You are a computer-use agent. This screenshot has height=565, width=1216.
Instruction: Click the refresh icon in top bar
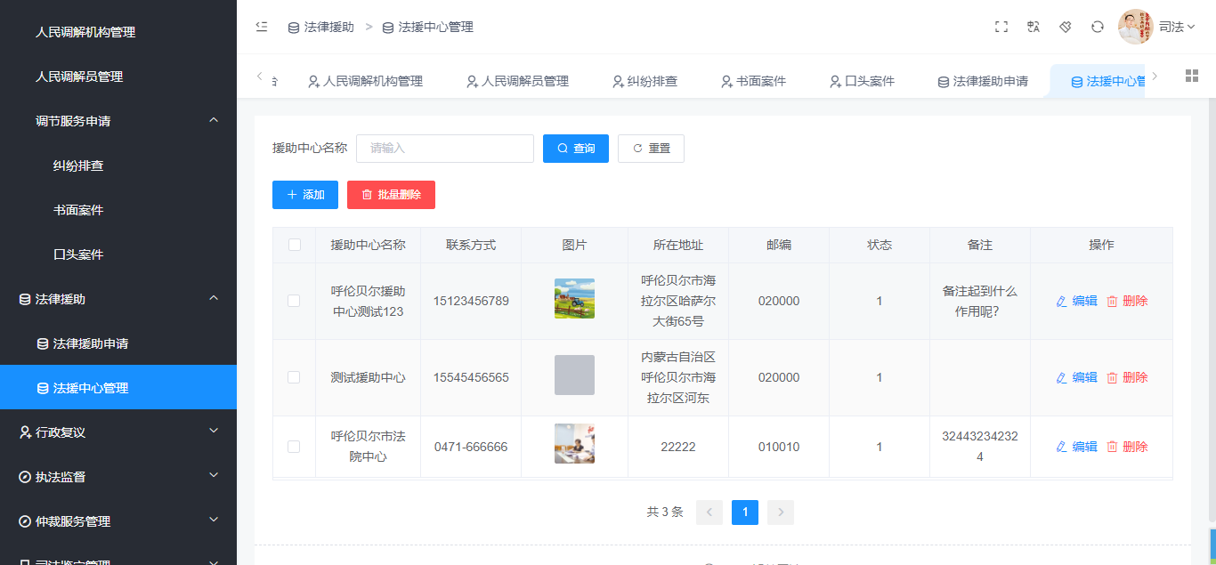pos(1098,27)
